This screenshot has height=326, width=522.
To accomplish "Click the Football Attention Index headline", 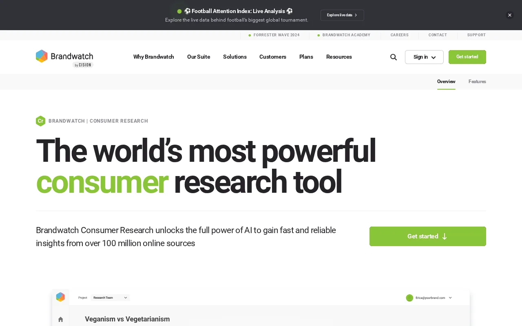I will tap(238, 11).
